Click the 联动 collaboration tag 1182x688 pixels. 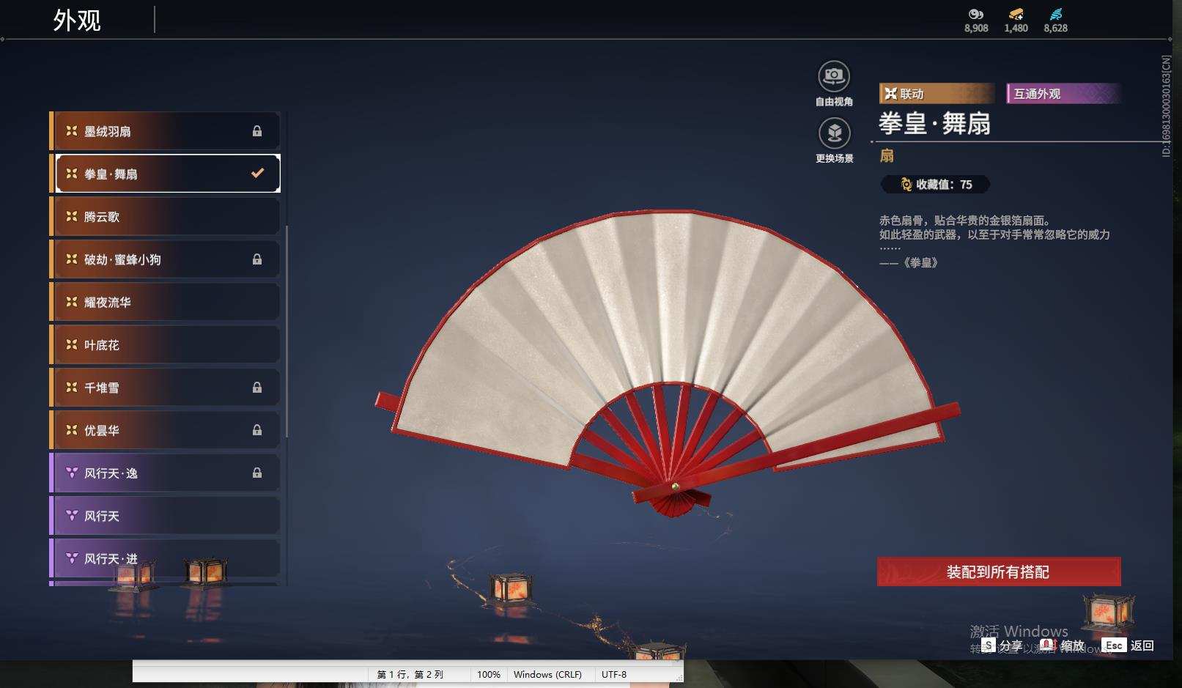(x=937, y=94)
